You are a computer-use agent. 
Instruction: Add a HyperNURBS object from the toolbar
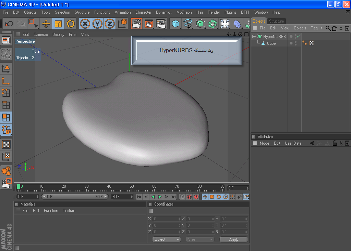tap(200, 24)
